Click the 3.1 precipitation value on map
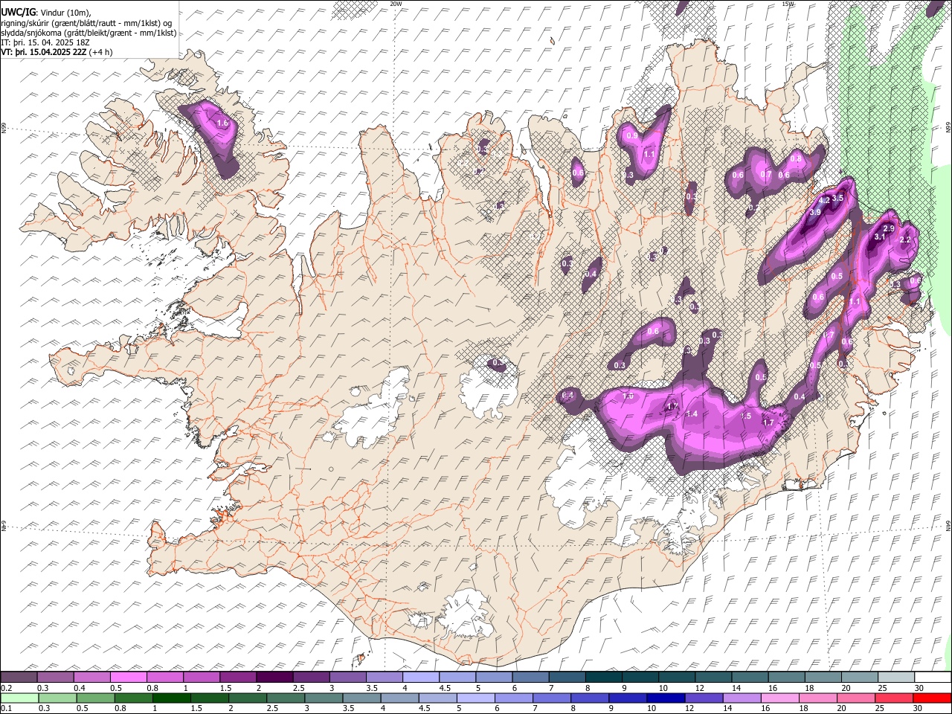The width and height of the screenshot is (952, 714). pos(879,237)
